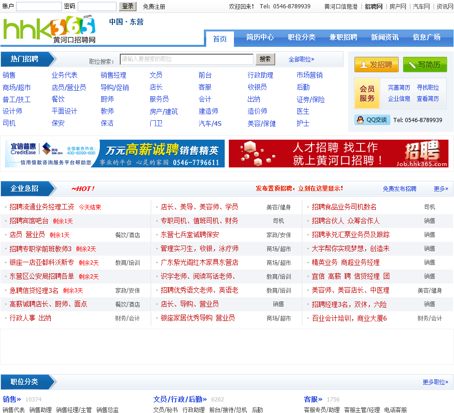Focus the 账户 account input field

(x=39, y=6)
